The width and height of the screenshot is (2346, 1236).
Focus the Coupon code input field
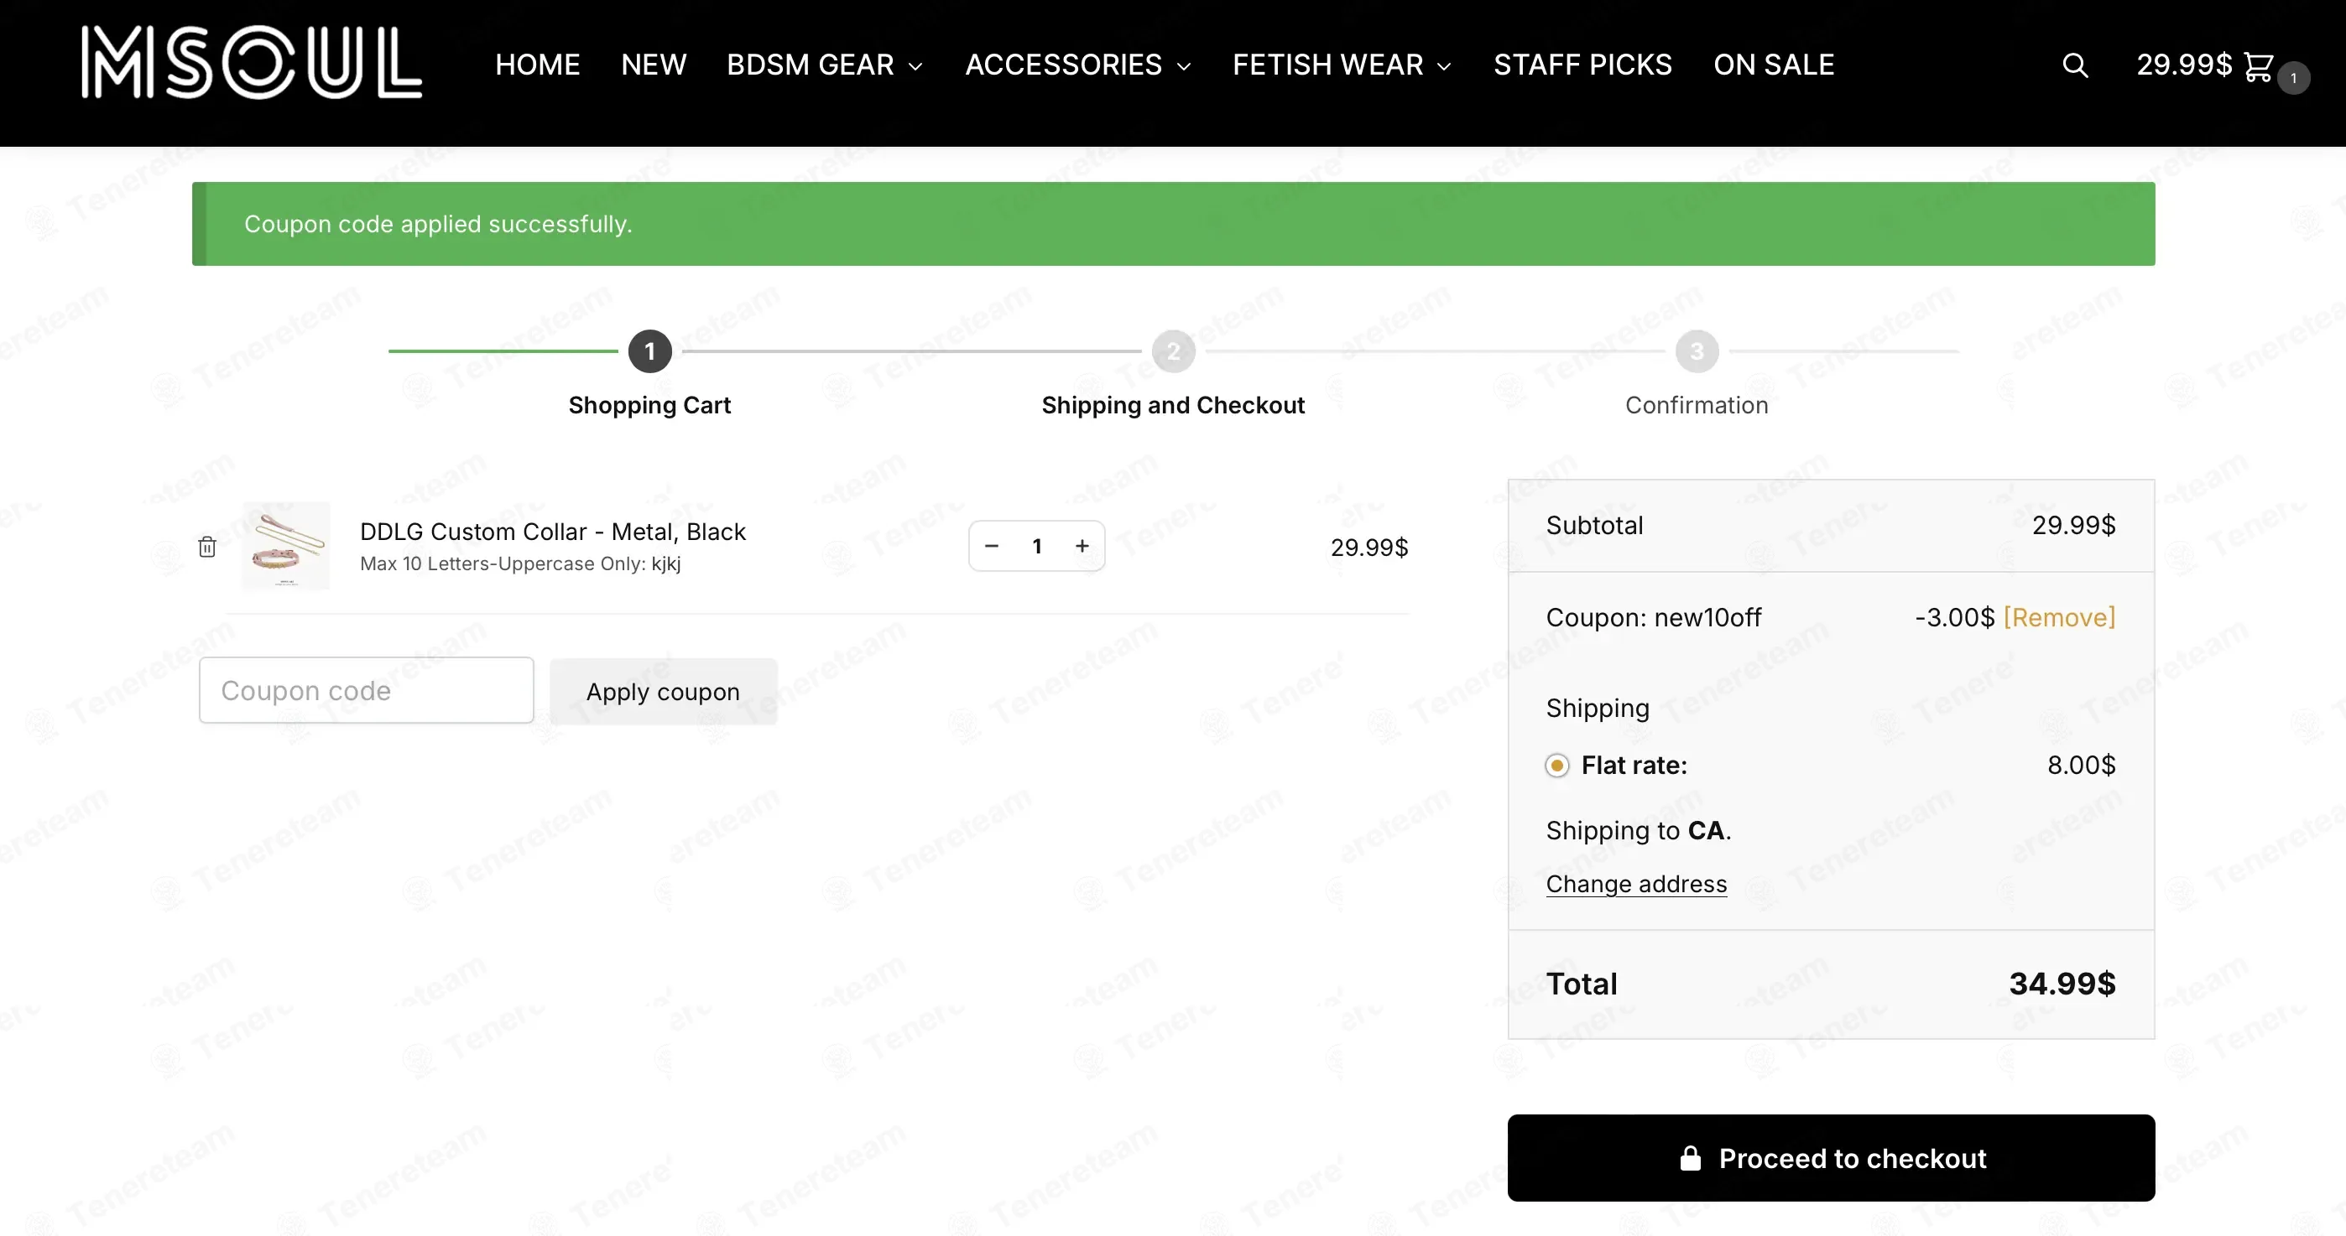(x=366, y=691)
